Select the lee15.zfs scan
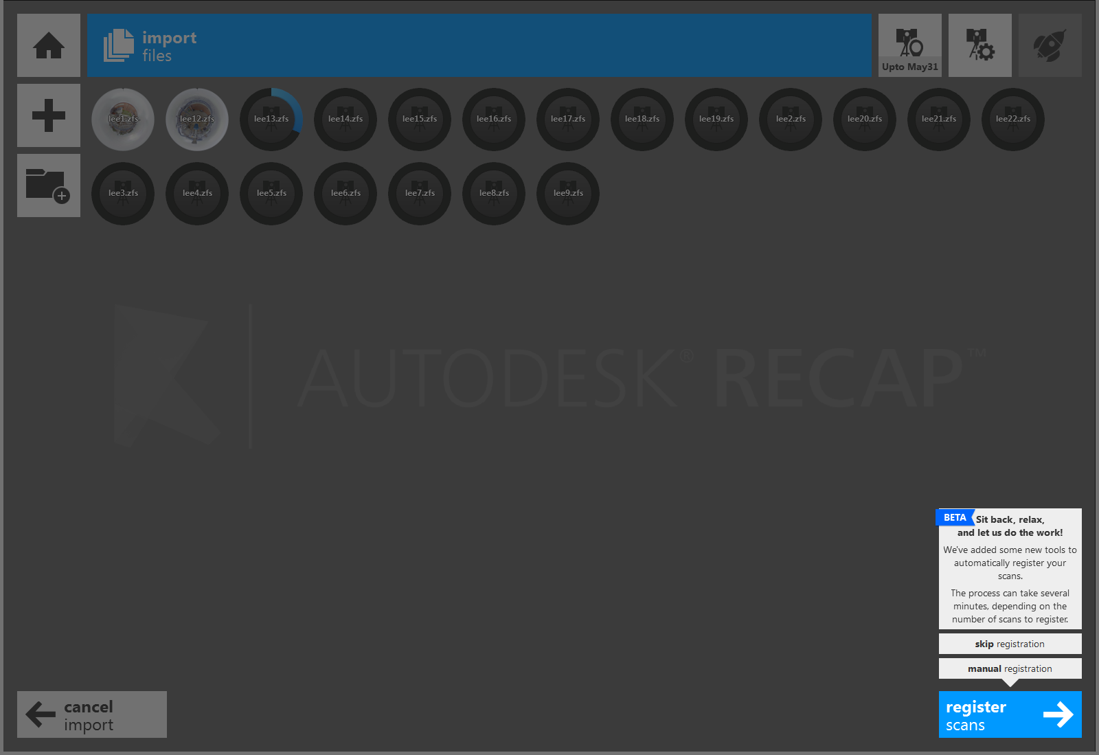1099x755 pixels. click(420, 120)
